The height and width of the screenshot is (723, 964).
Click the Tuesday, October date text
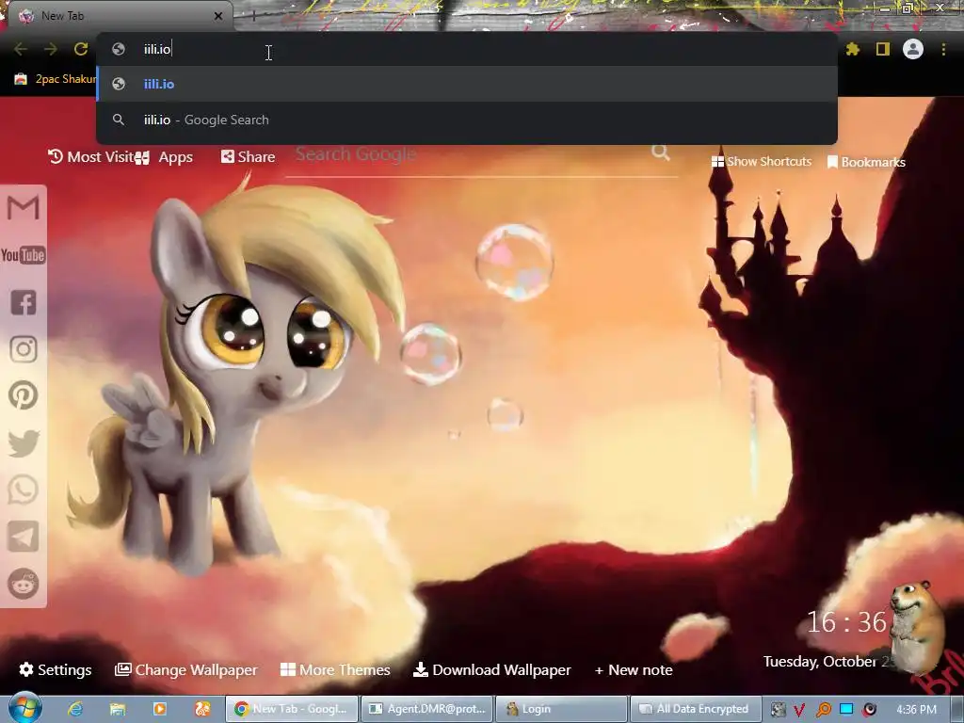(820, 662)
